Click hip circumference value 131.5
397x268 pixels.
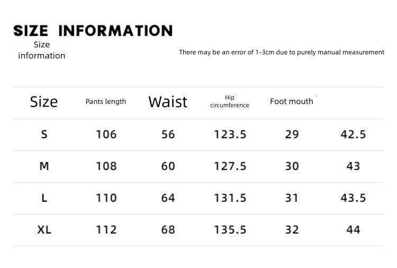coord(230,198)
